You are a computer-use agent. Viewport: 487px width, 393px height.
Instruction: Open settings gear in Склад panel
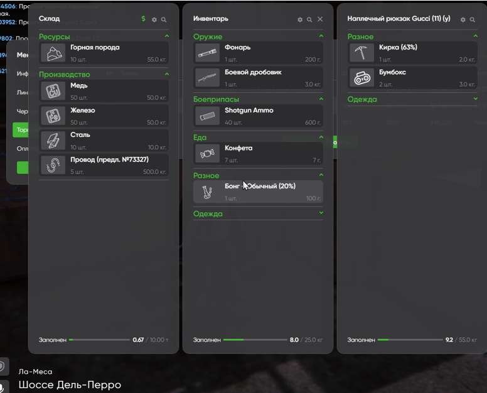click(154, 19)
